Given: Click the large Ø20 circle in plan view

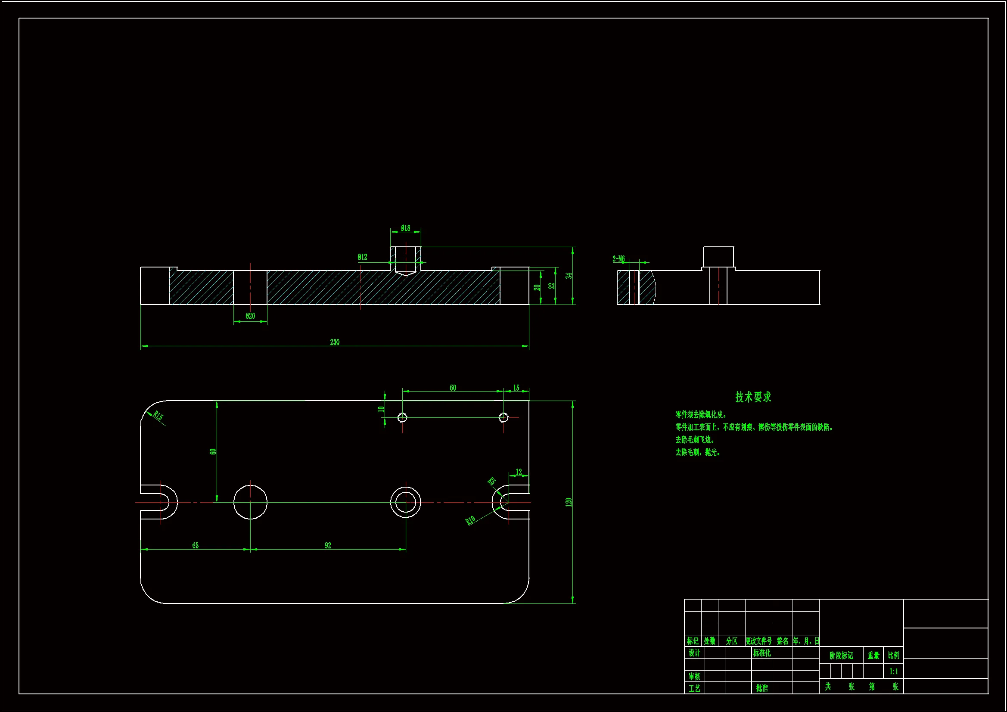Looking at the screenshot, I should coord(250,502).
